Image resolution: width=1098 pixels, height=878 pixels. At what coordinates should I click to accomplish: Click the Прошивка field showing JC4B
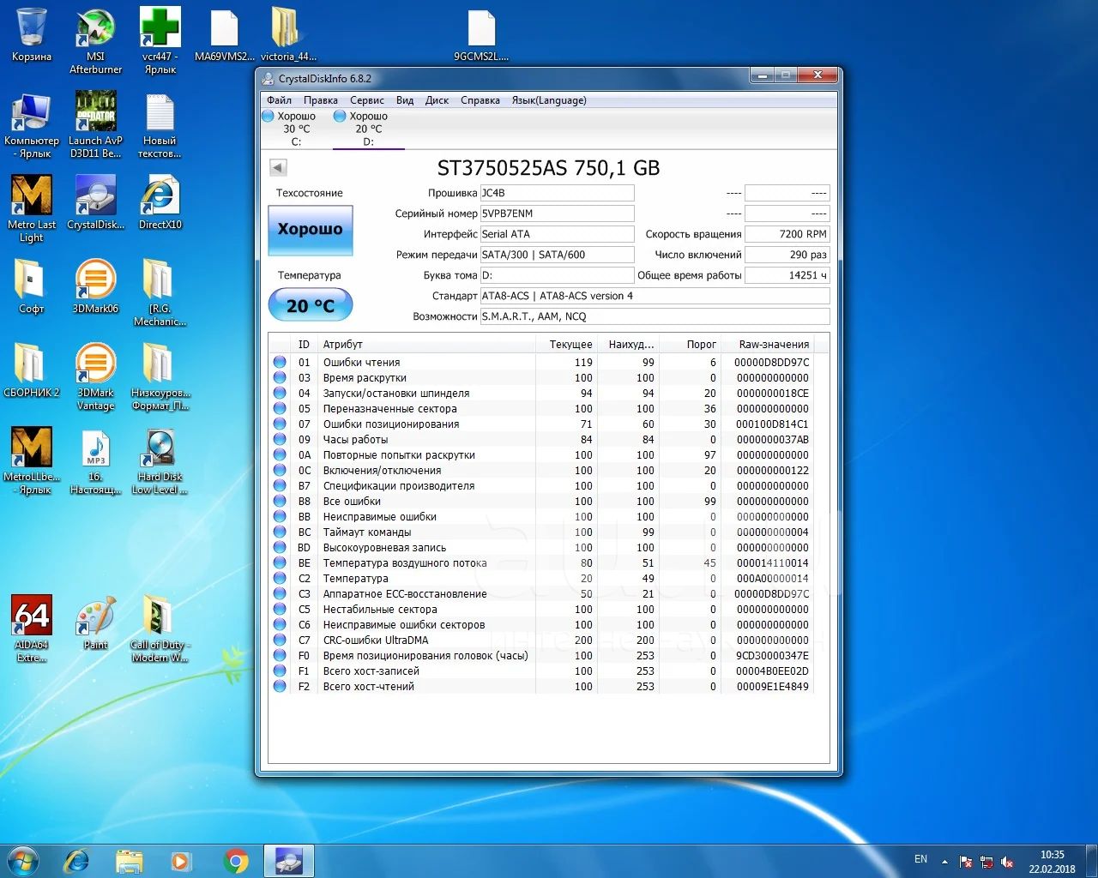coord(557,193)
